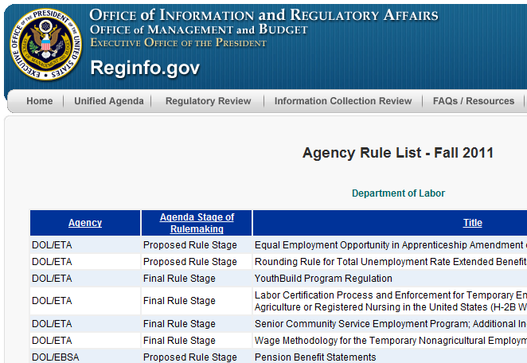Image resolution: width=527 pixels, height=363 pixels.
Task: Open the Home menu item
Action: [40, 101]
